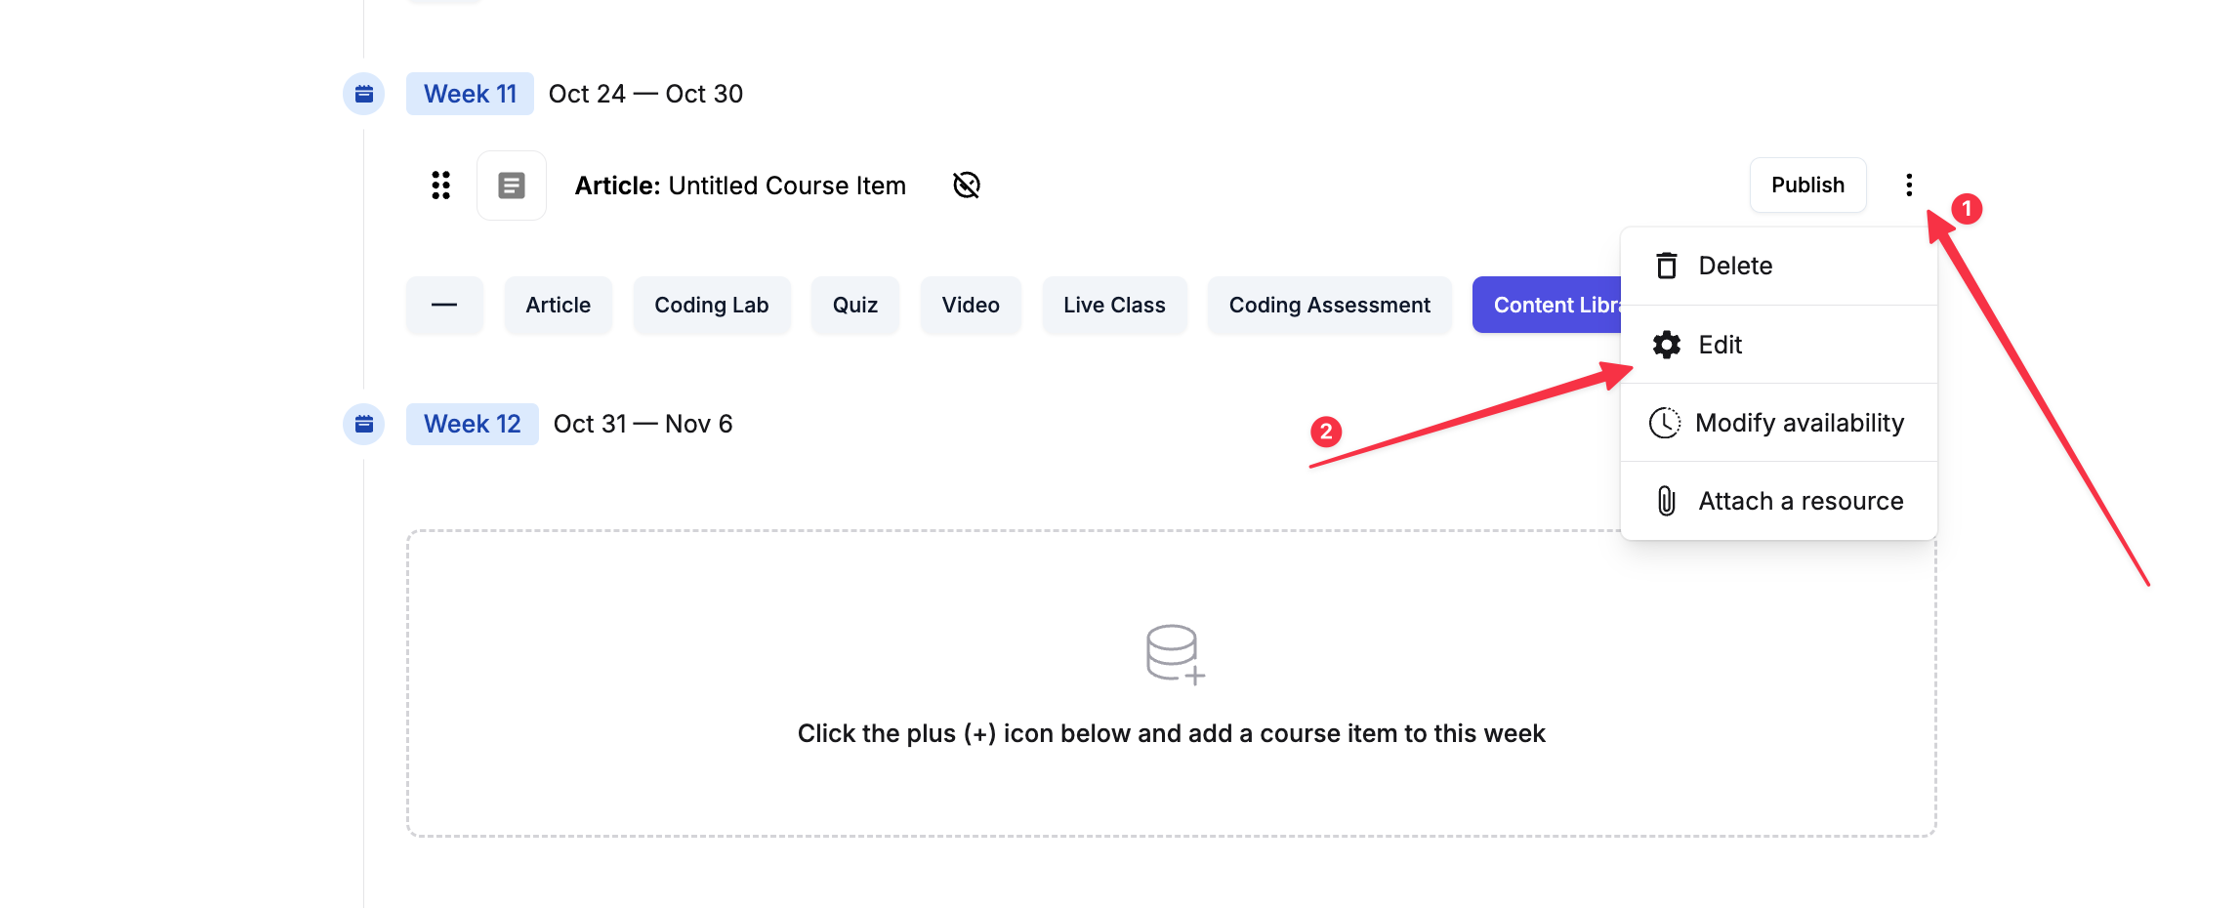This screenshot has height=908, width=2240.
Task: Click the unpublished status icon beside the article title
Action: click(x=966, y=186)
